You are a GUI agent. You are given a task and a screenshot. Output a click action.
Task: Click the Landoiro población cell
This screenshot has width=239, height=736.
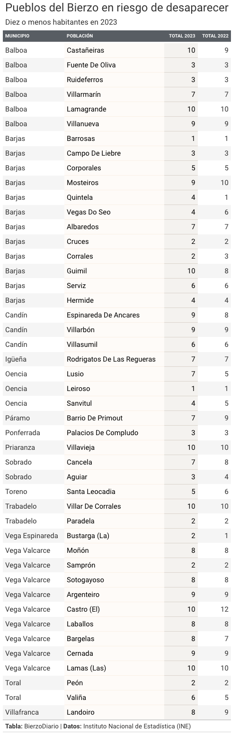coord(80,712)
